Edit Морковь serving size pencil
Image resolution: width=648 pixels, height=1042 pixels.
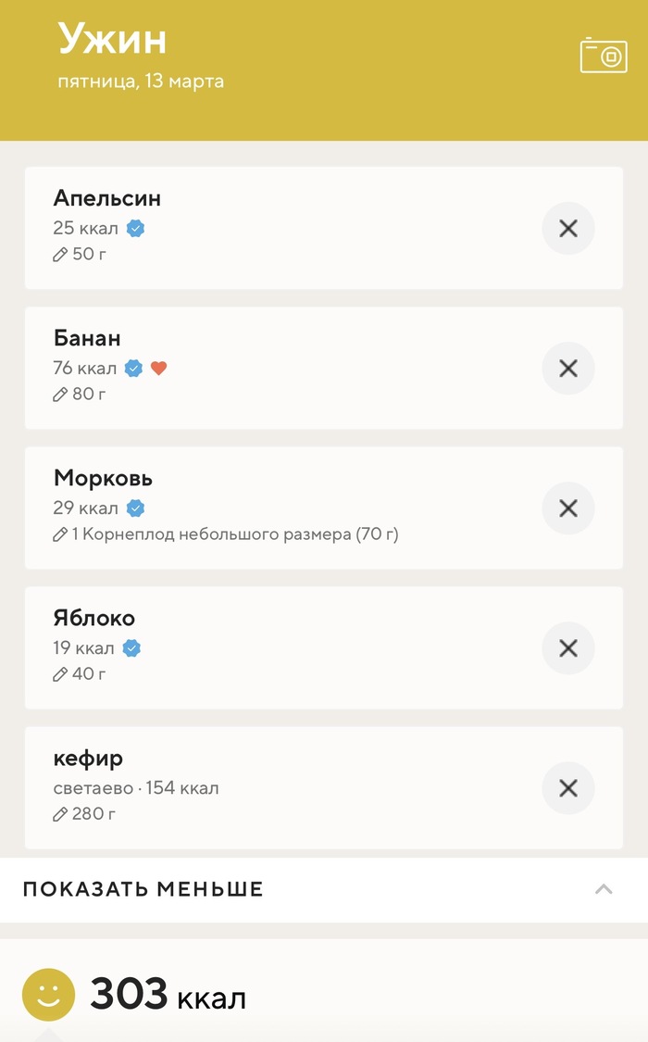pos(61,534)
